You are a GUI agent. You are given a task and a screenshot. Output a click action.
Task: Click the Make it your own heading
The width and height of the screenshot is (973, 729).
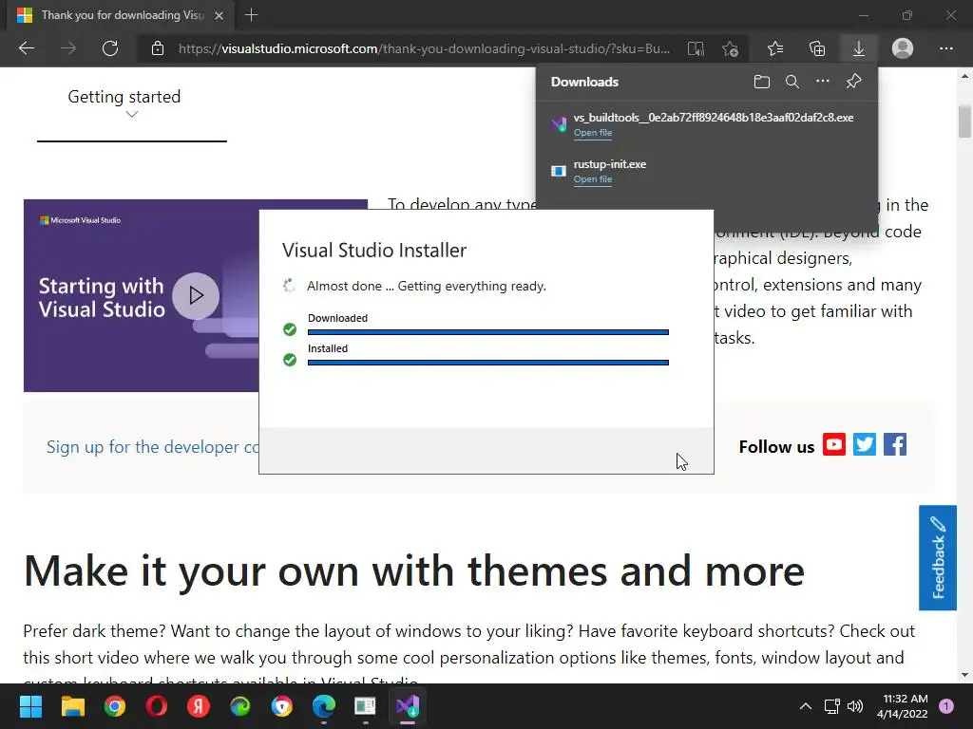414,570
